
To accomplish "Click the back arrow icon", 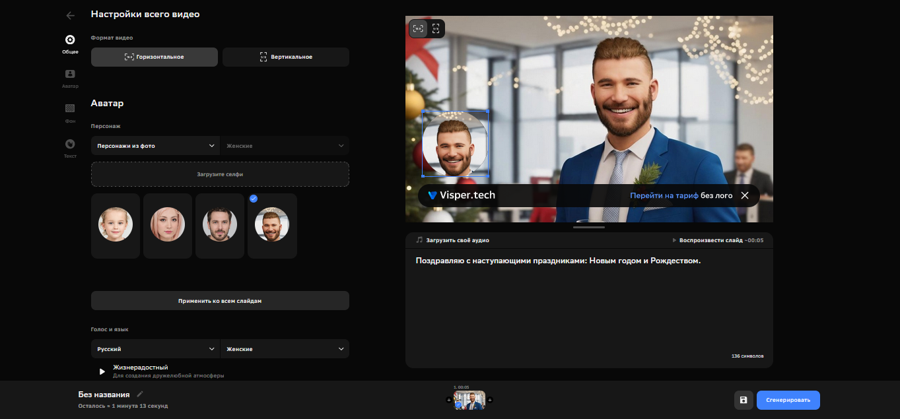I will [x=71, y=15].
